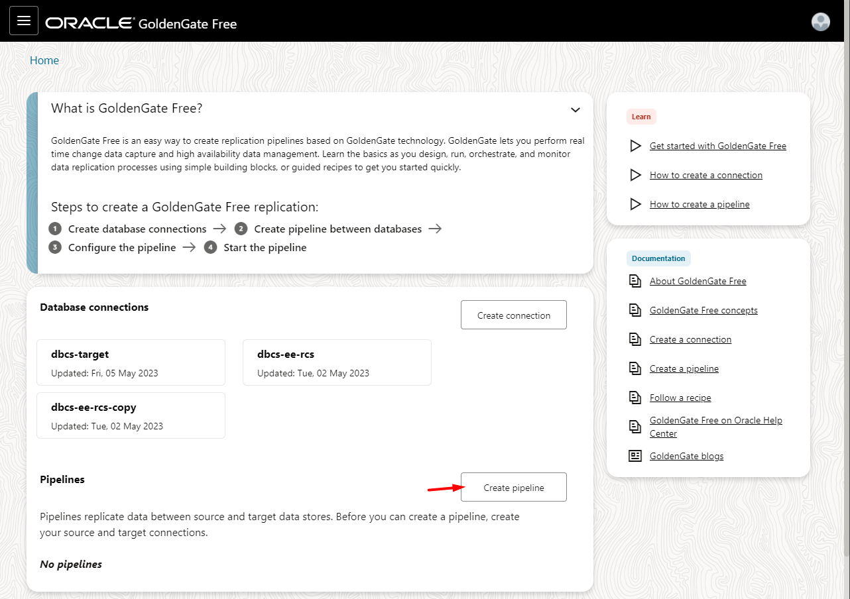Select the dbcs-ee-rcs-copy connection card
Viewport: 850px width, 599px height.
click(x=131, y=415)
